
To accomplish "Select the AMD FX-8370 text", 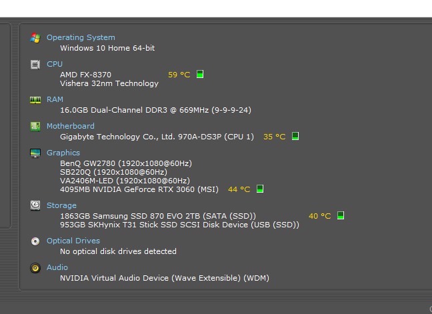I will tap(86, 75).
